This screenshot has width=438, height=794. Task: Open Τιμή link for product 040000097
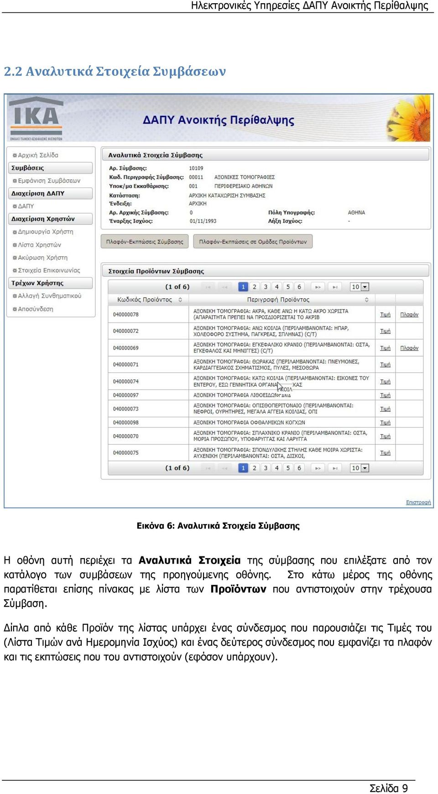pos(386,395)
